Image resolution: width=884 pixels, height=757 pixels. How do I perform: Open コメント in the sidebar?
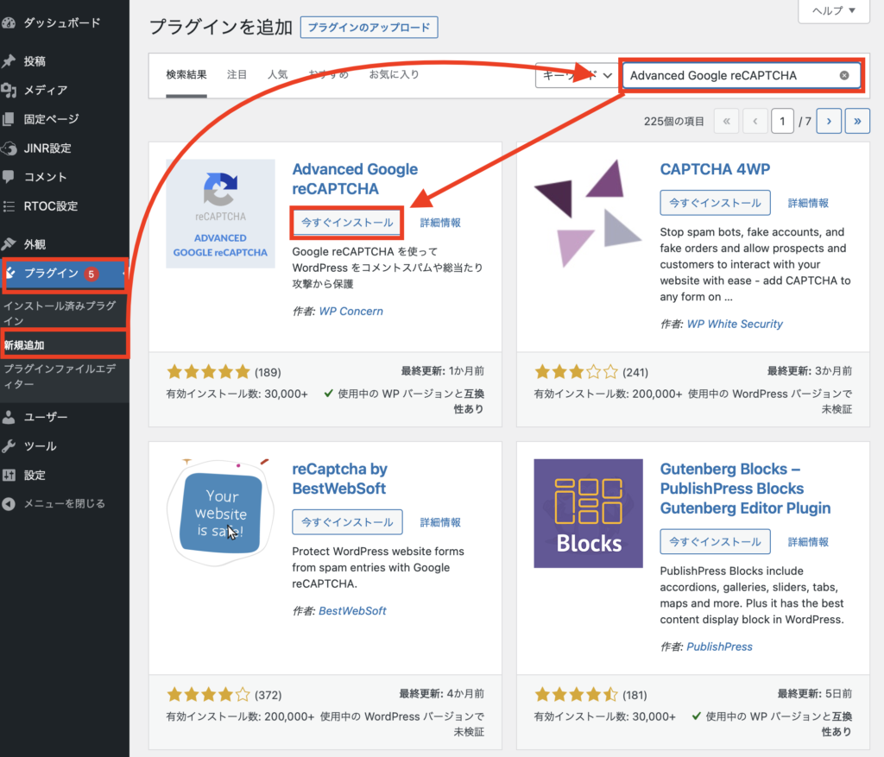[x=45, y=177]
